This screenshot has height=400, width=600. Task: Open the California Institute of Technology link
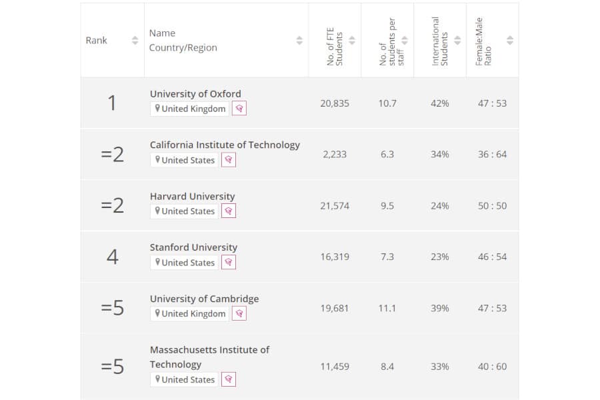pyautogui.click(x=225, y=145)
